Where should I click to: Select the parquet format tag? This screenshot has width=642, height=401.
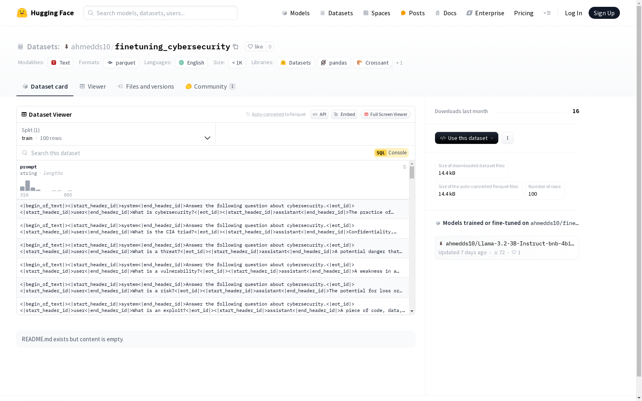click(x=121, y=63)
